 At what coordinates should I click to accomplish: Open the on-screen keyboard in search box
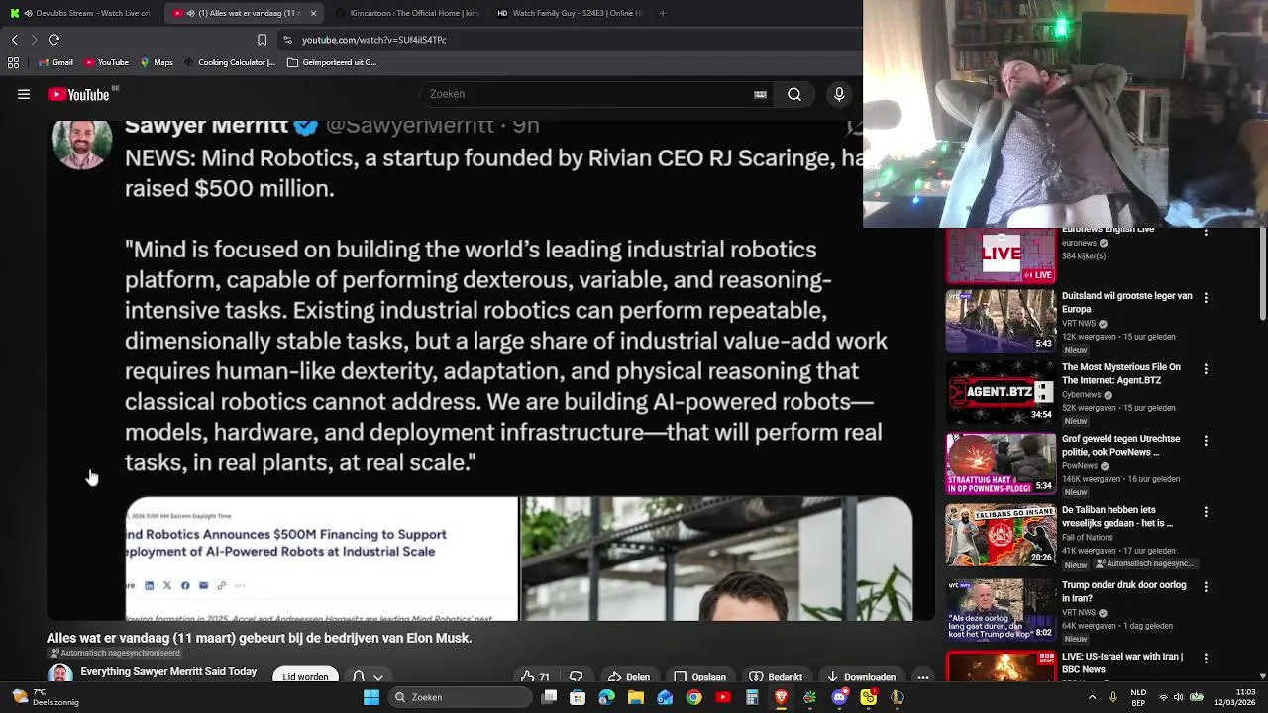760,94
